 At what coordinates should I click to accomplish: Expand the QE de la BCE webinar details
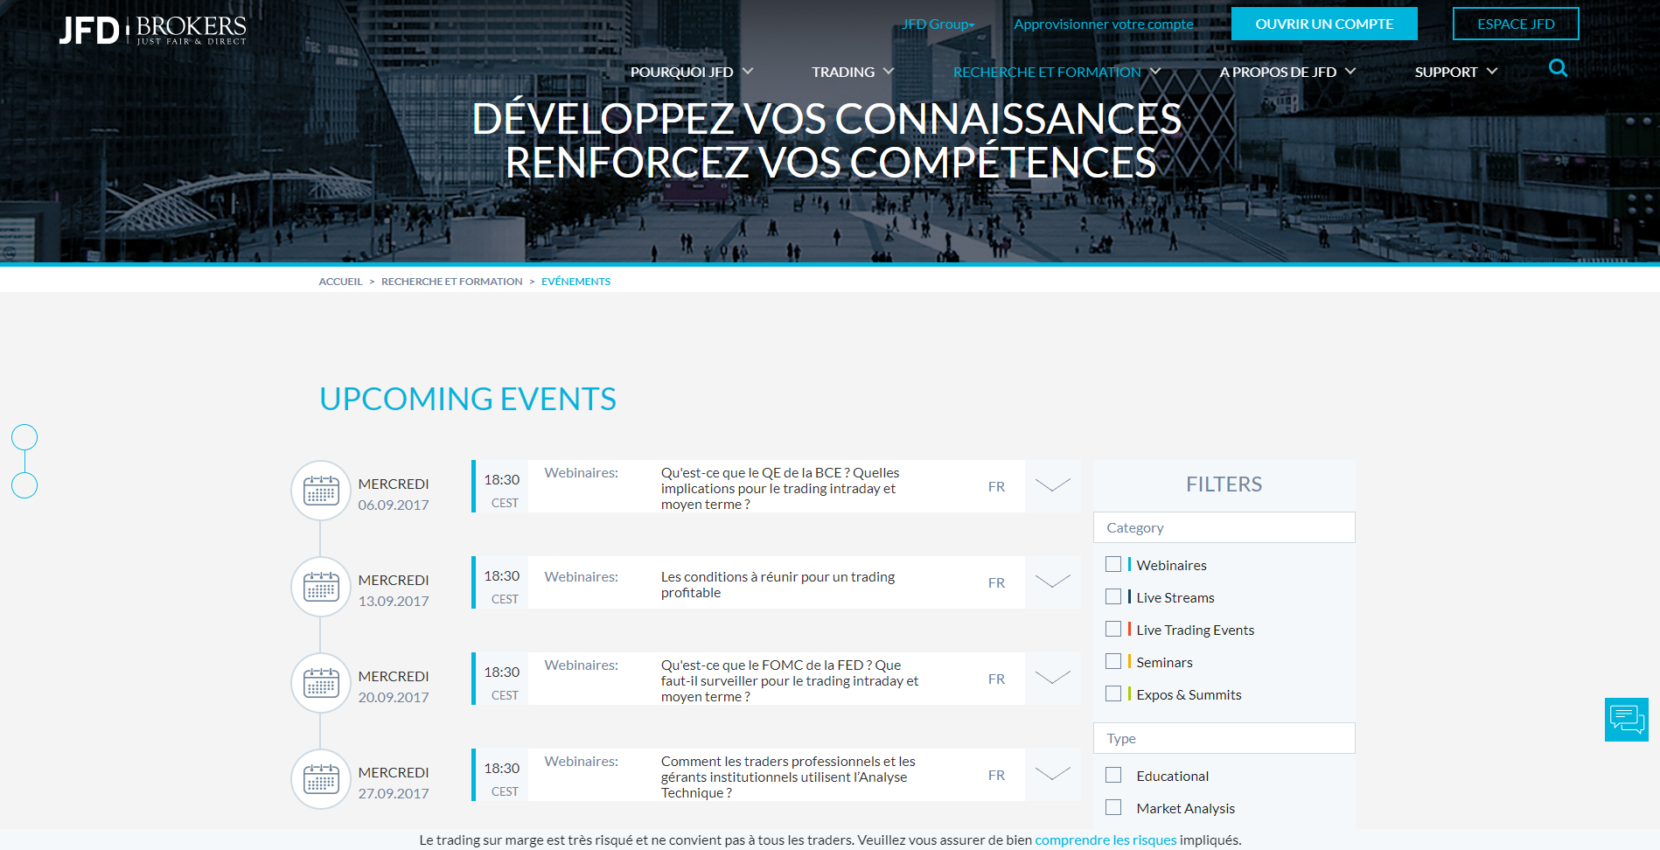(x=1052, y=486)
